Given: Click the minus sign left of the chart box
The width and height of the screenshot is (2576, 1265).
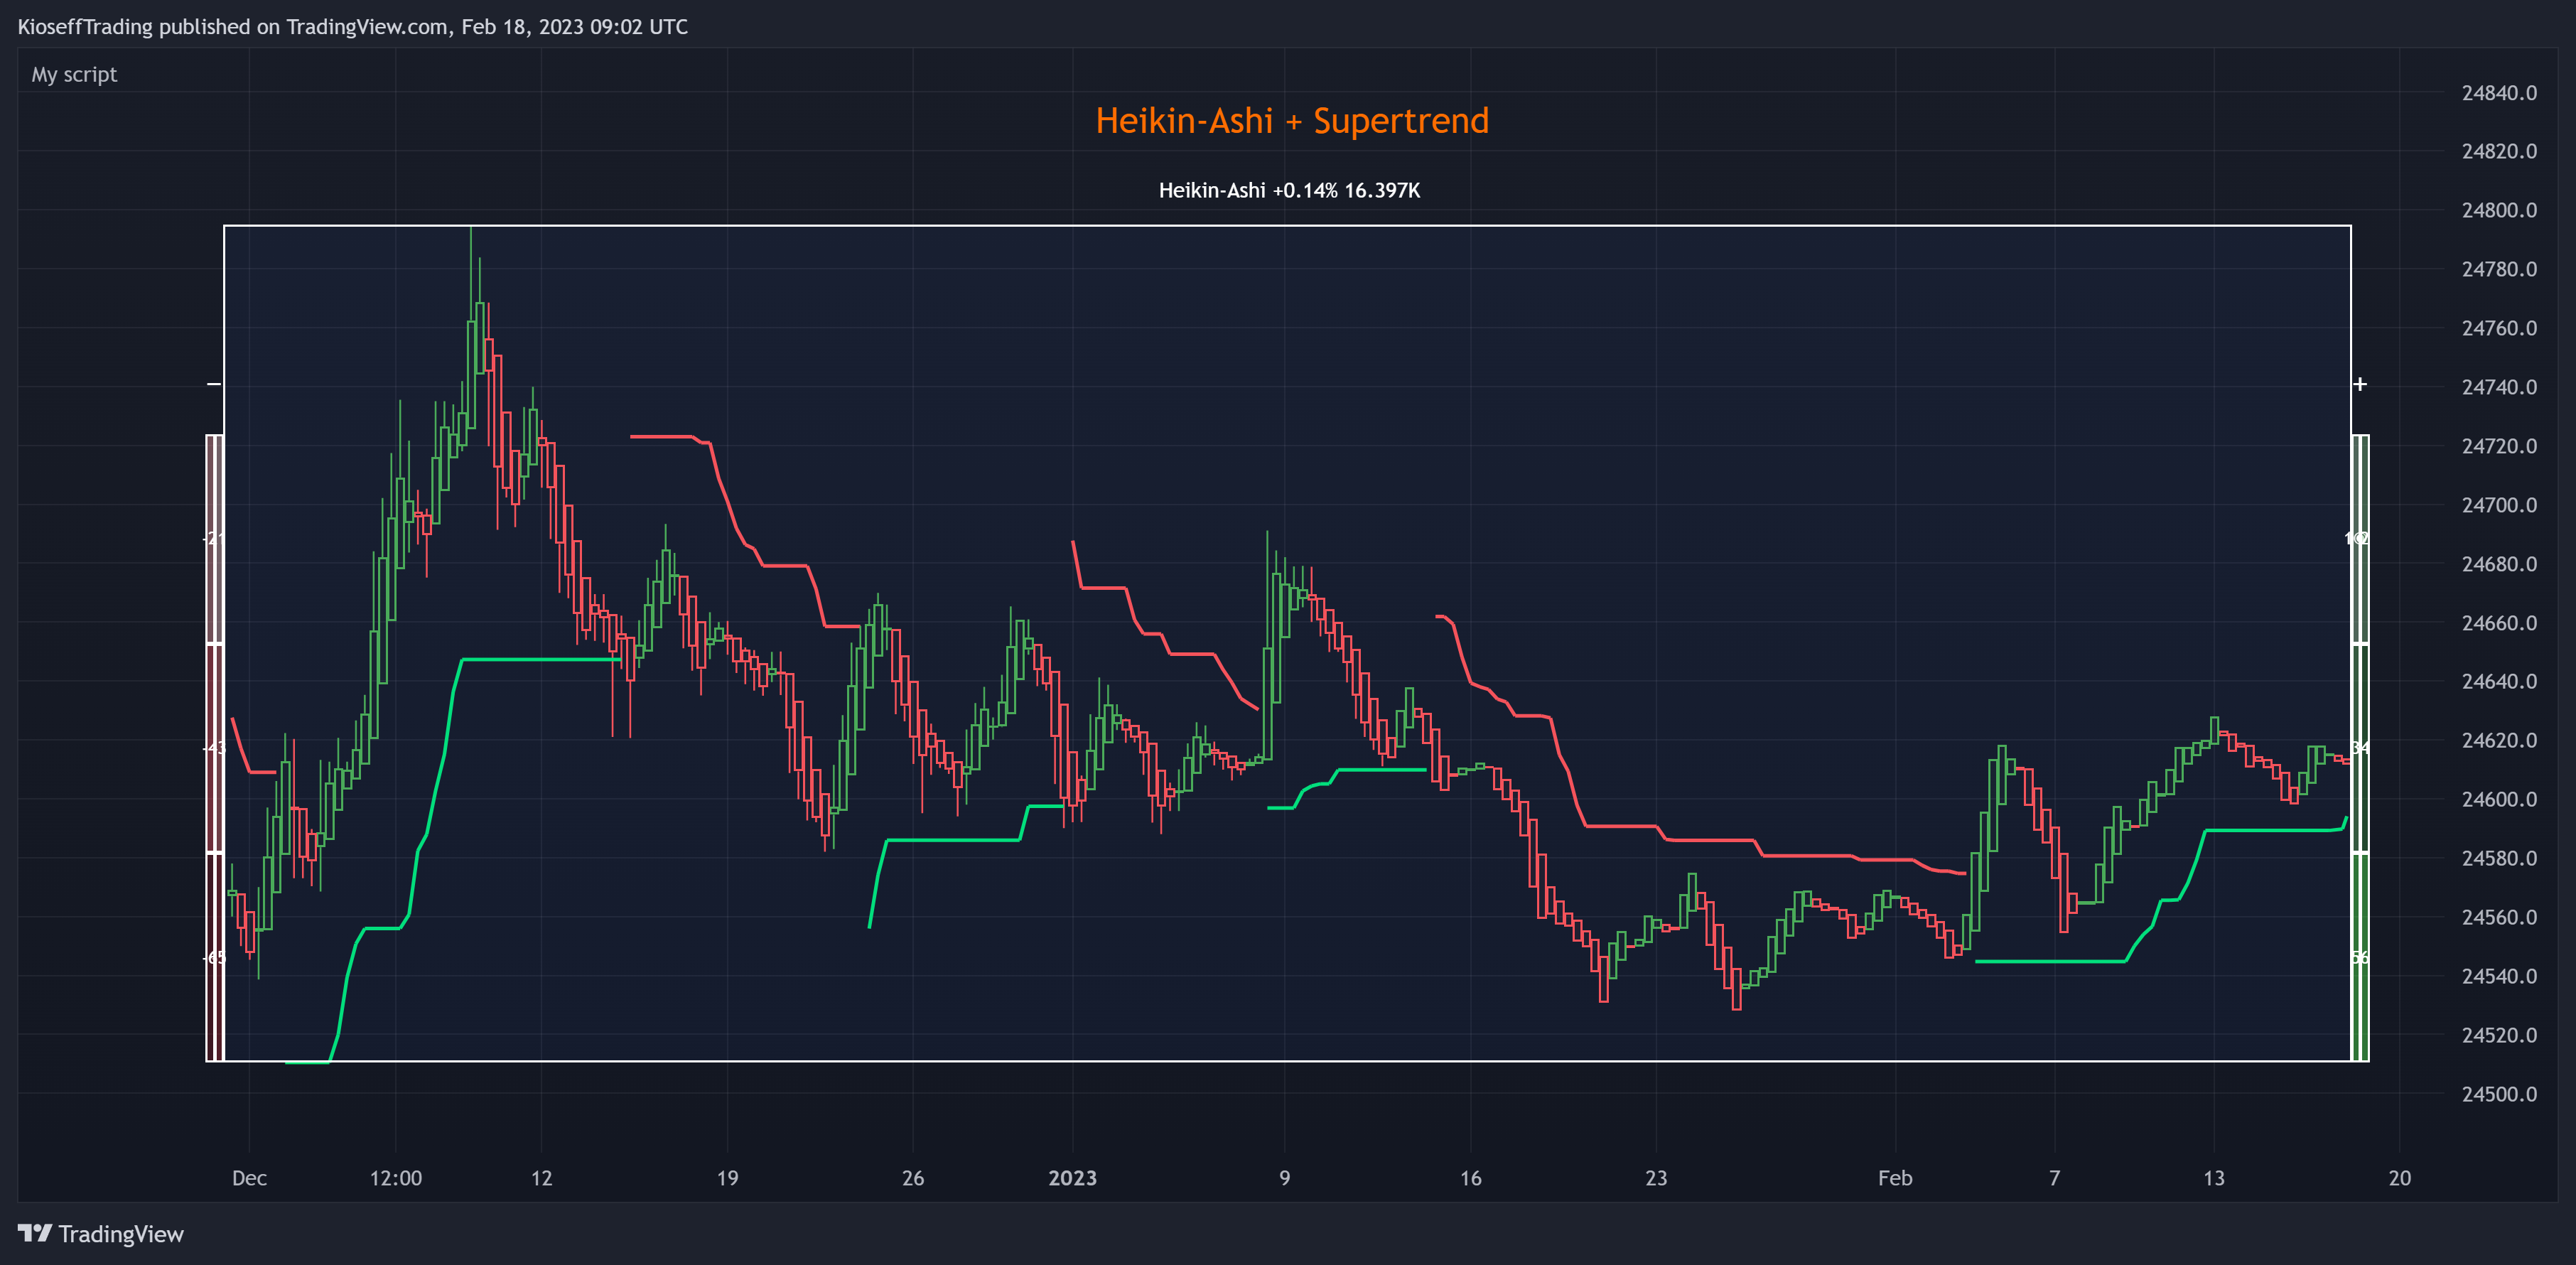Looking at the screenshot, I should tap(213, 384).
